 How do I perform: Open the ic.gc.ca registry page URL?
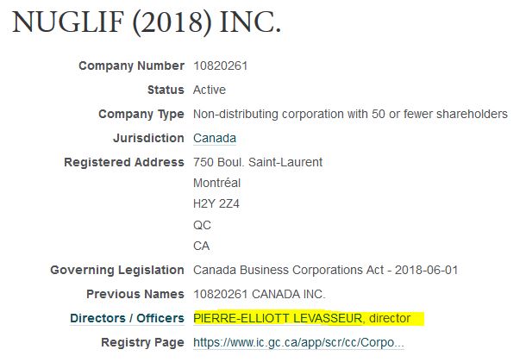297,343
